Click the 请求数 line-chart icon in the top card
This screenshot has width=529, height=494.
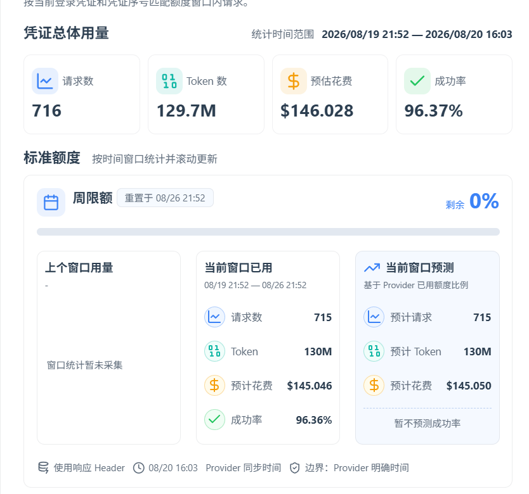45,81
